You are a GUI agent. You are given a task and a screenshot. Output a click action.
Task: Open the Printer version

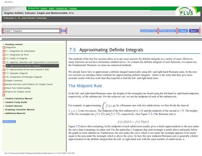point(167,31)
